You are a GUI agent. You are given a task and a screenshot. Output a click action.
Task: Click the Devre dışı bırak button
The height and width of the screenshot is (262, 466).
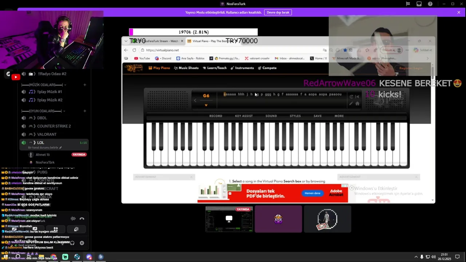coord(278,12)
